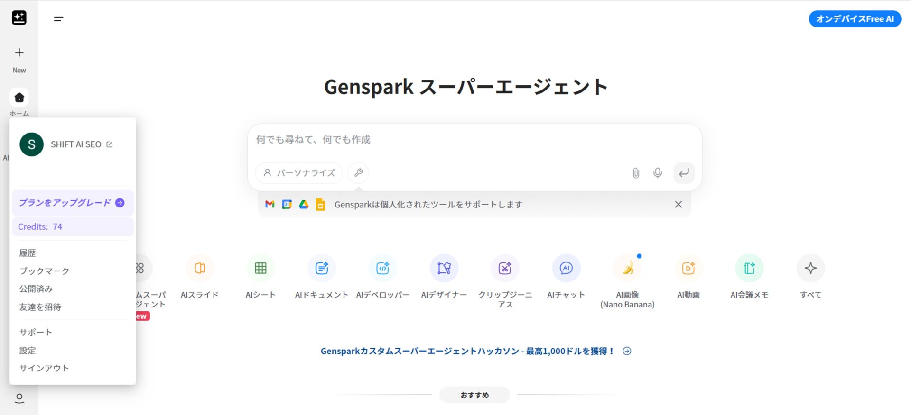911x415 pixels.
Task: Open the AI会議メモ icon
Action: pos(749,268)
